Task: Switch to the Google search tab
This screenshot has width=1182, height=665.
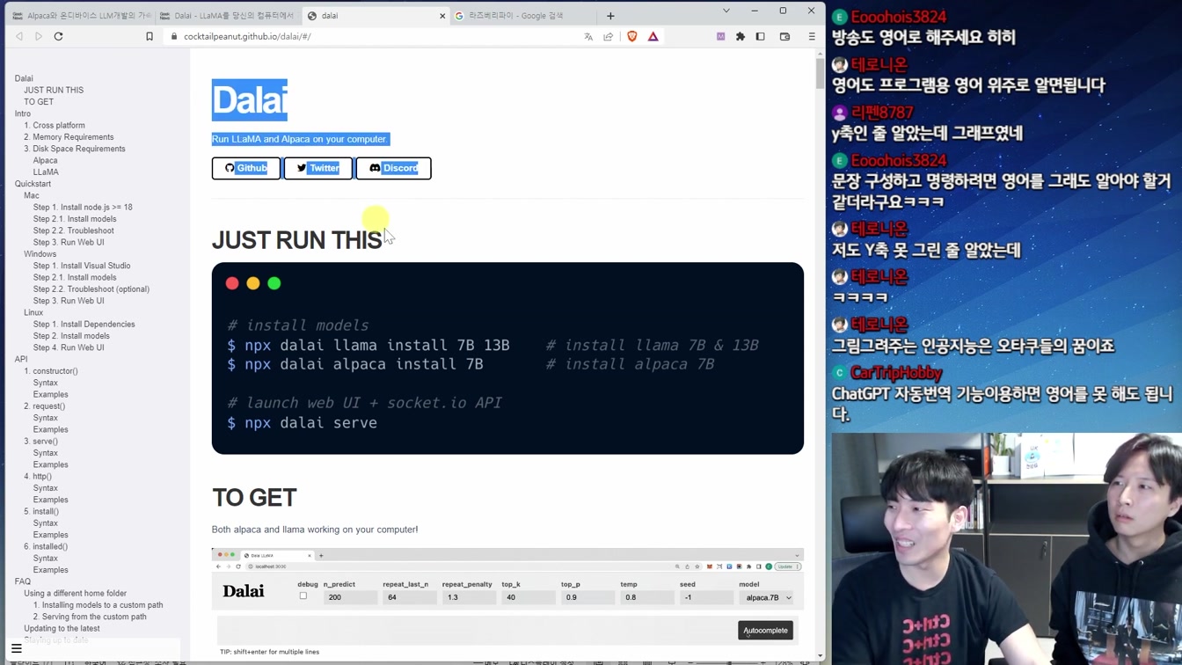Action: click(x=522, y=16)
